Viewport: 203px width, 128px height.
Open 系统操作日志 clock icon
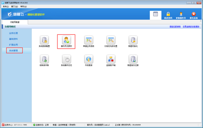pos(66,59)
